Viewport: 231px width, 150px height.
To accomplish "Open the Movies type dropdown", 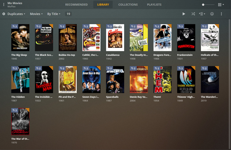I will coord(36,14).
